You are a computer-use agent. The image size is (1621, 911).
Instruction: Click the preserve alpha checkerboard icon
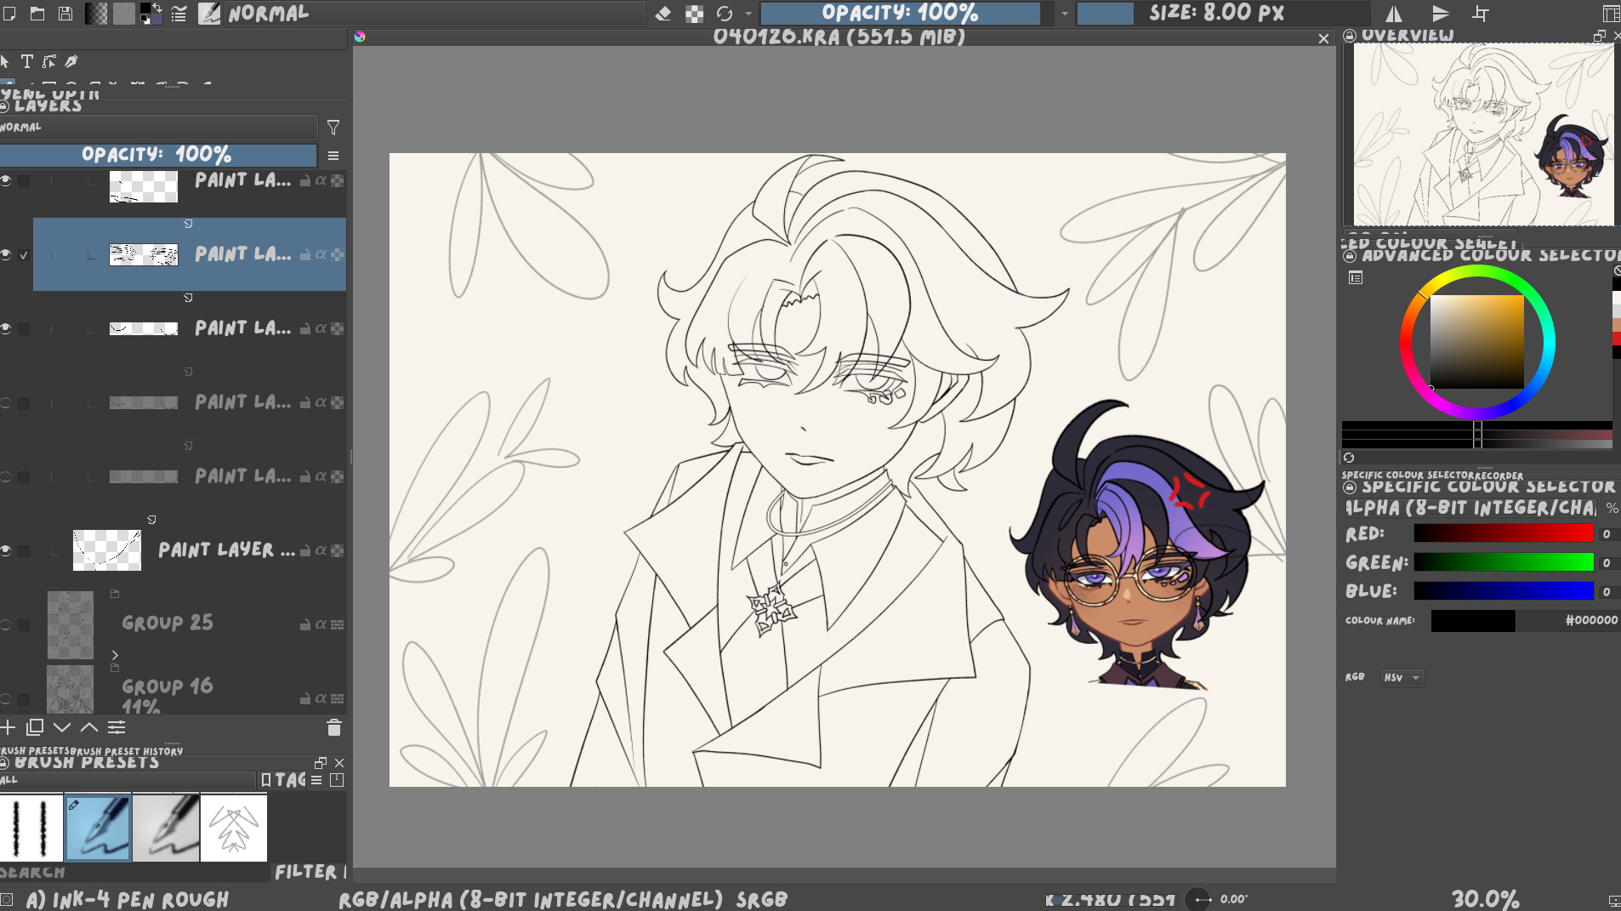coord(694,14)
